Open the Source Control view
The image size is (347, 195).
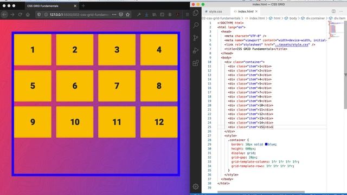196,38
